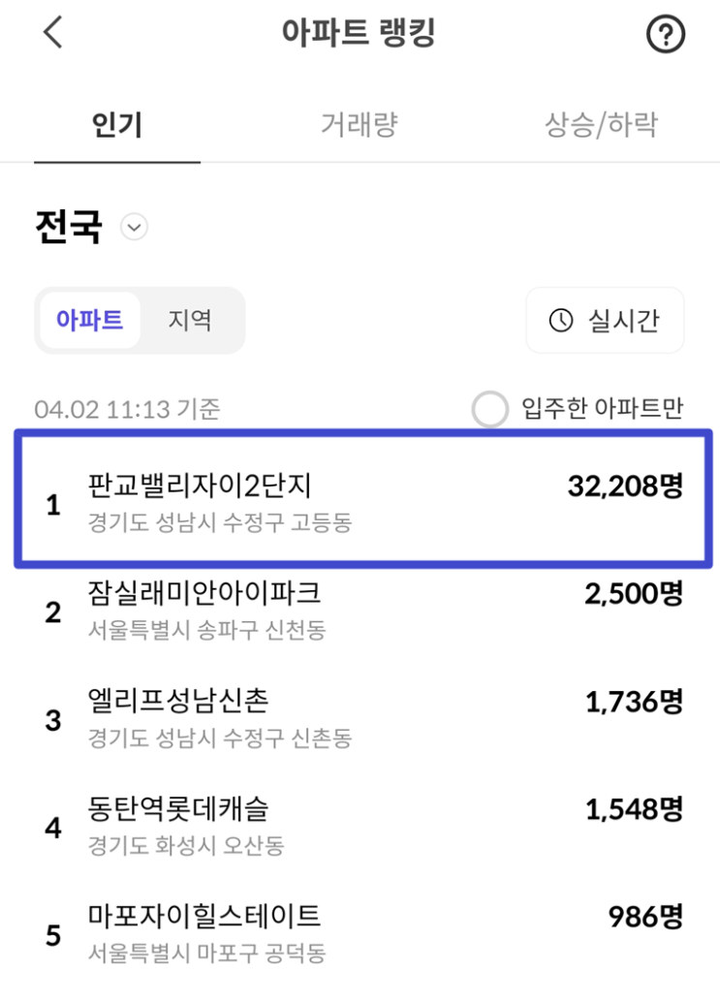This screenshot has width=720, height=1004.
Task: Expand the 전국 region dropdown chevron
Action: point(134,228)
